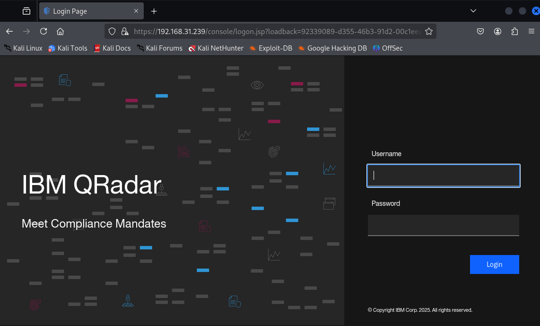Click the Username input field
This screenshot has width=540, height=326.
tap(443, 176)
